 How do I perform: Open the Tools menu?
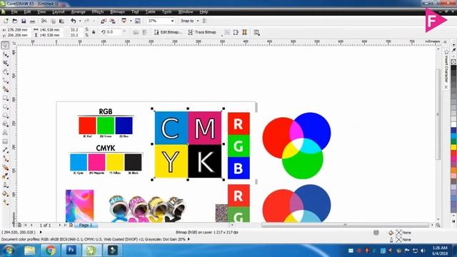coord(166,11)
